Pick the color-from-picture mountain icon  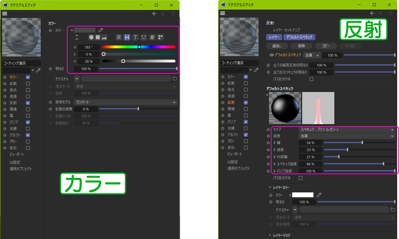(104, 37)
